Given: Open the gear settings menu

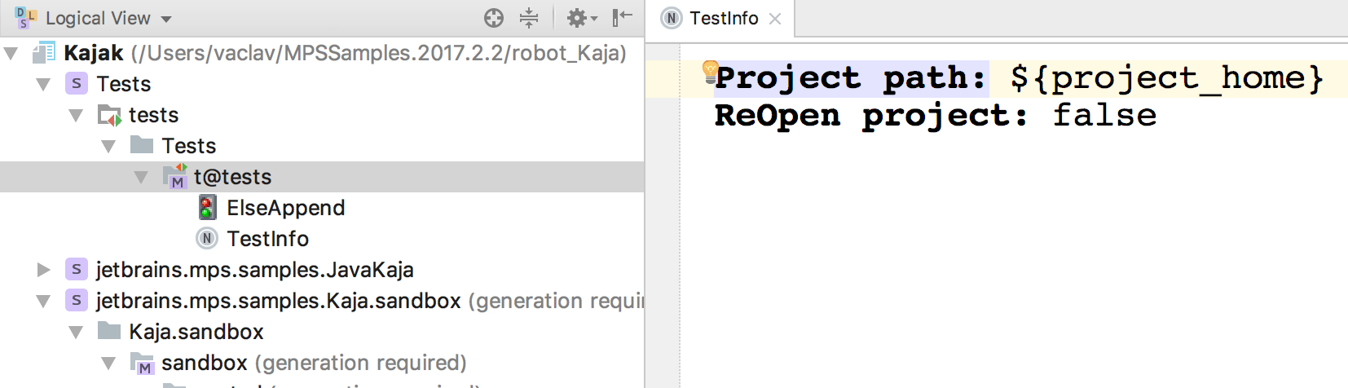Looking at the screenshot, I should [579, 18].
